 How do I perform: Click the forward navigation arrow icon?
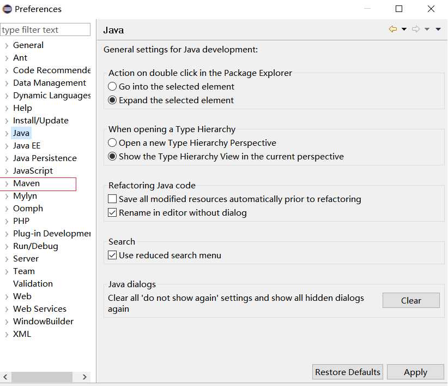(416, 29)
